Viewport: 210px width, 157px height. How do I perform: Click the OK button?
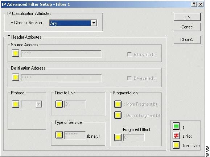tap(187, 17)
